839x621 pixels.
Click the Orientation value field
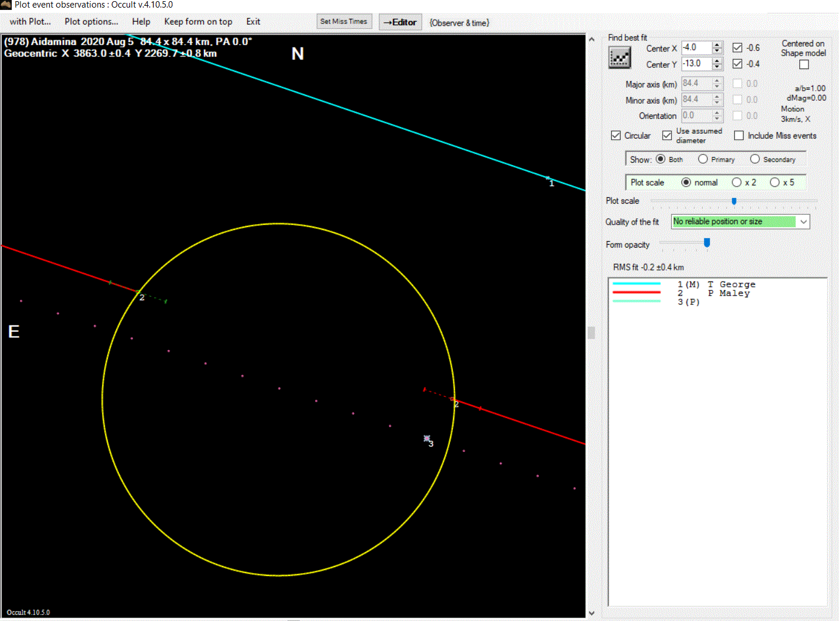click(697, 116)
